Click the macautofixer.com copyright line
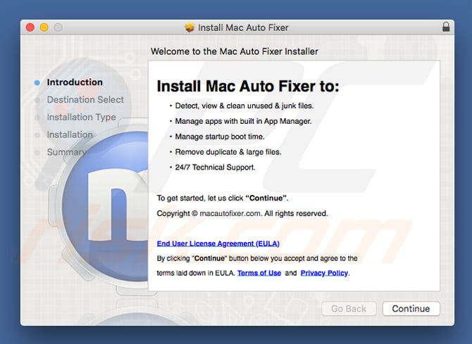 click(242, 213)
